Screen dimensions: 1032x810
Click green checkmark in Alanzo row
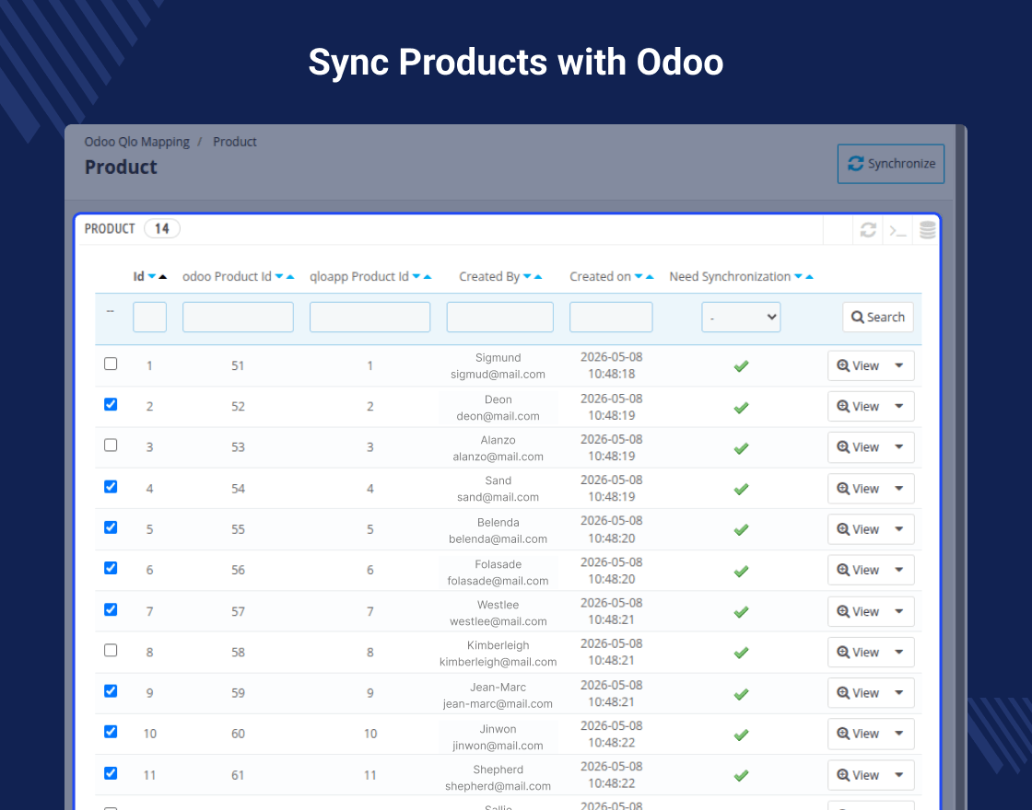tap(741, 448)
